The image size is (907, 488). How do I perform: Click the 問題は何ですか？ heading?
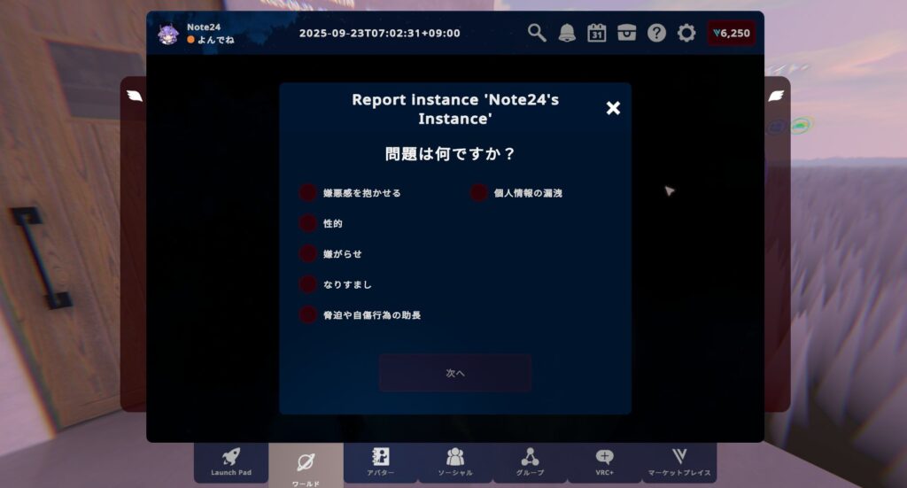pos(449,154)
